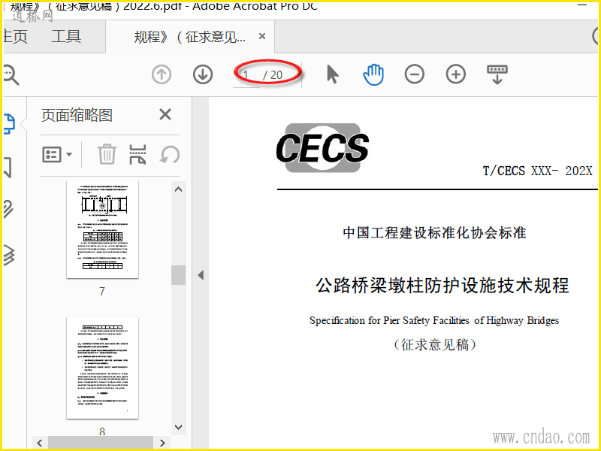Open the page thumbnails sidebar icon
The width and height of the screenshot is (601, 451).
[x=9, y=124]
